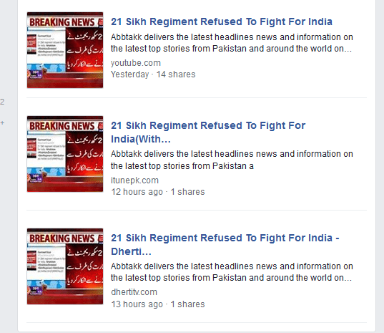Open the youtube.com story's Breaking News thumbnail

pos(65,50)
